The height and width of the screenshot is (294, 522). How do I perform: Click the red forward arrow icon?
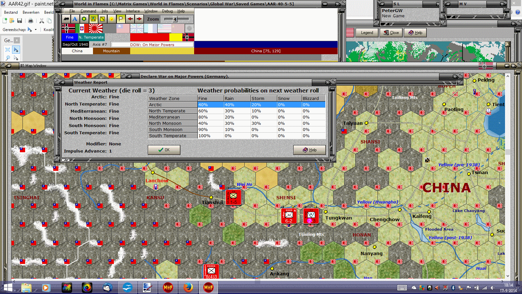(139, 19)
